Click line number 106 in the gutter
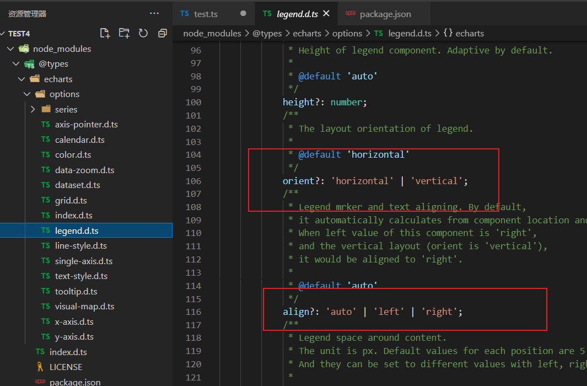The width and height of the screenshot is (587, 386). click(x=193, y=181)
